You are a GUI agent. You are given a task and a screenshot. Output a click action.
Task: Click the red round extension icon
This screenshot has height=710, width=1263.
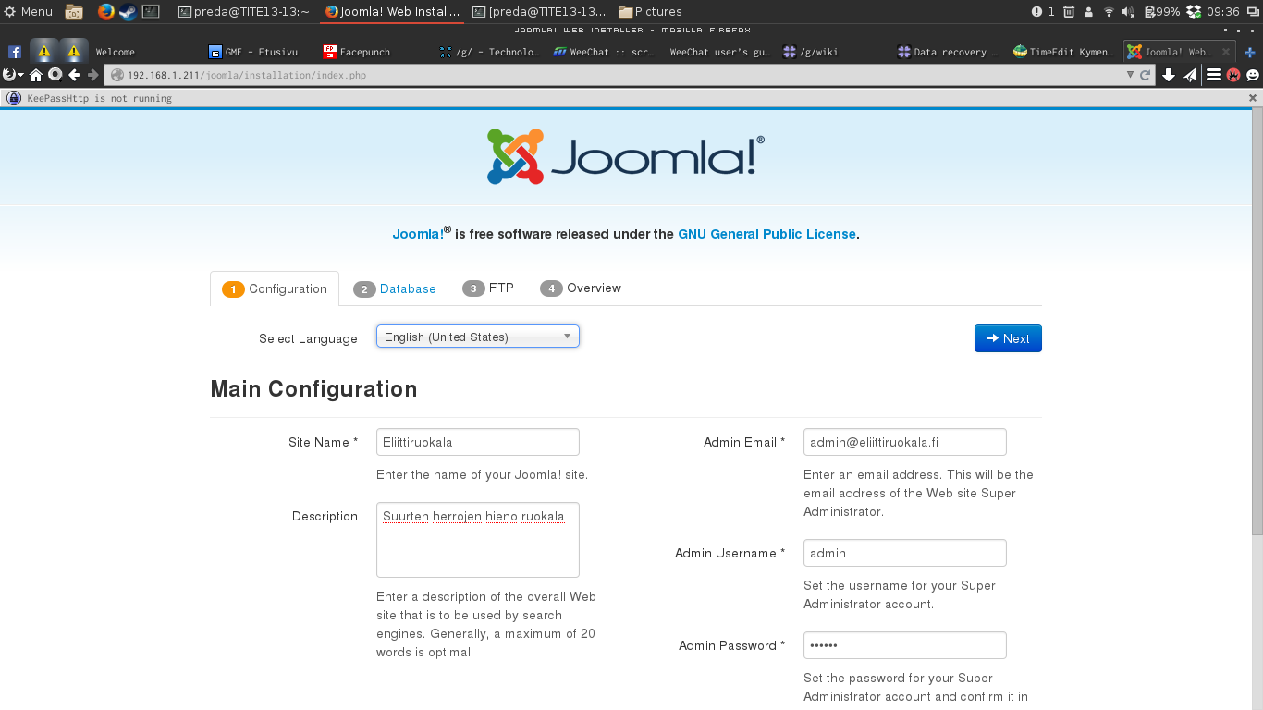click(1233, 75)
